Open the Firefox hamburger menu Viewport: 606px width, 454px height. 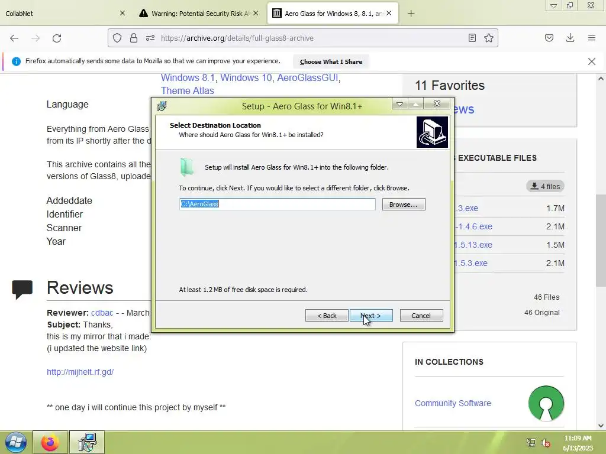tap(592, 38)
